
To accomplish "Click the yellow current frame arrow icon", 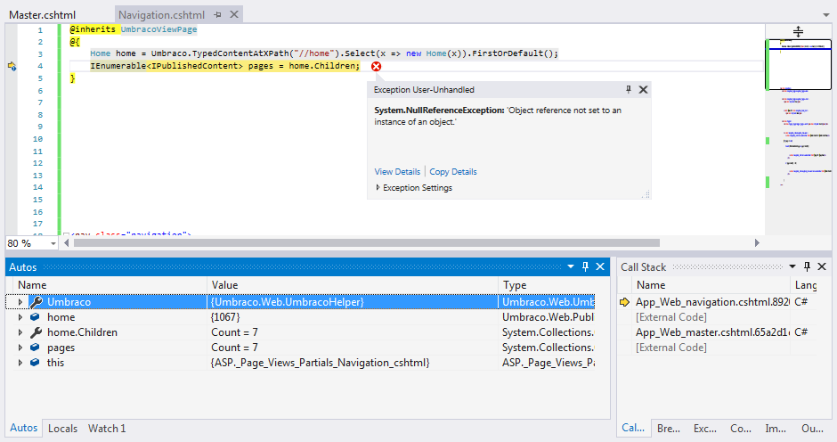I will [624, 302].
